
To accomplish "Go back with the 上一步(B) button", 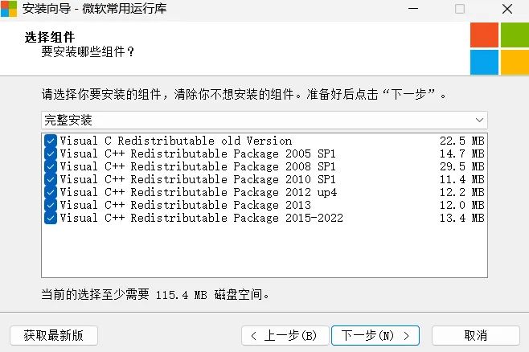I will [284, 335].
